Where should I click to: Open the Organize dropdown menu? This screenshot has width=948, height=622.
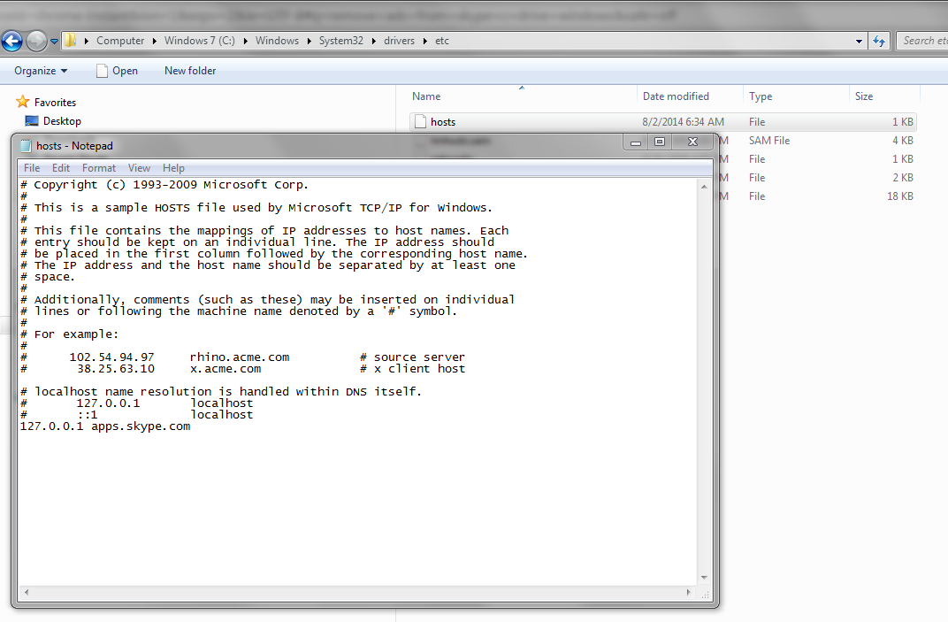click(41, 71)
